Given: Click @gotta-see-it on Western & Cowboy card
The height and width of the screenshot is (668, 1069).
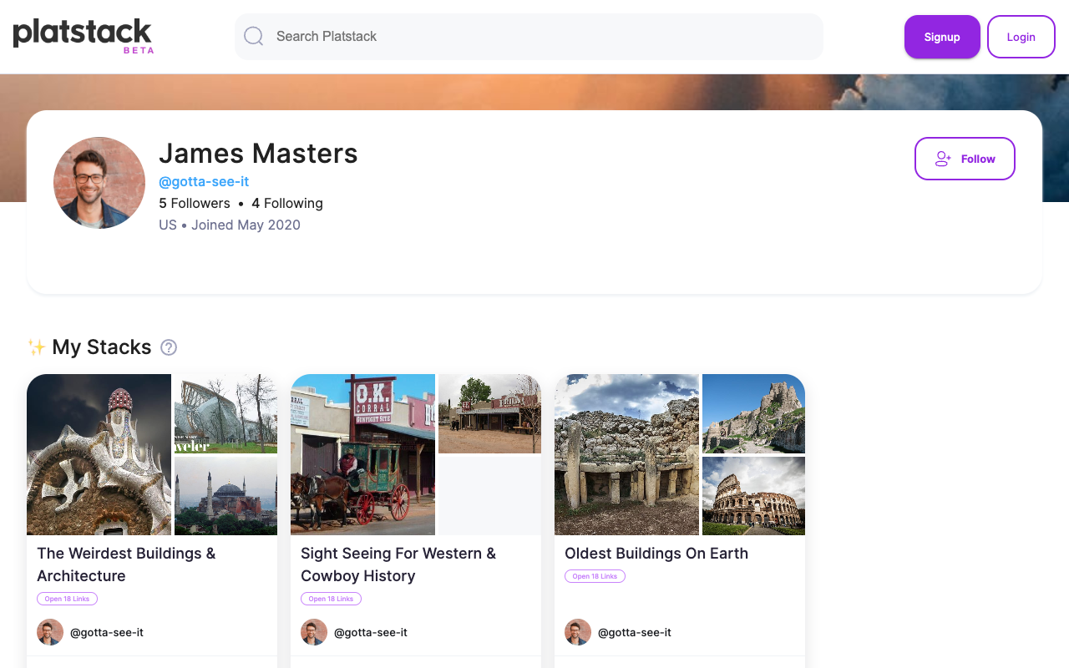Looking at the screenshot, I should click(371, 632).
